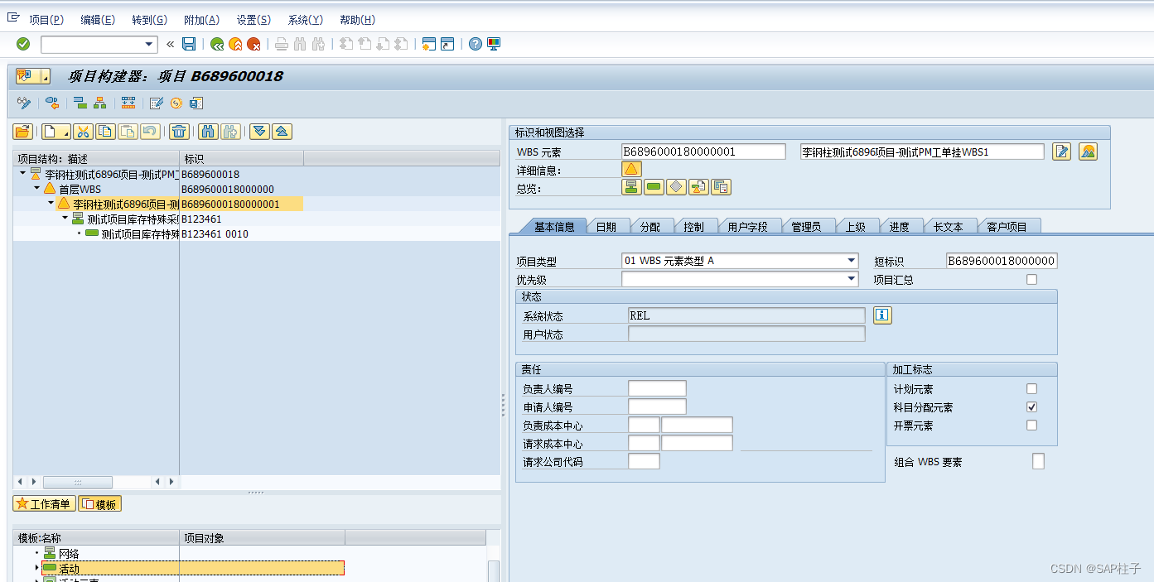Switch to the 控制 tab
The image size is (1154, 582).
(694, 226)
